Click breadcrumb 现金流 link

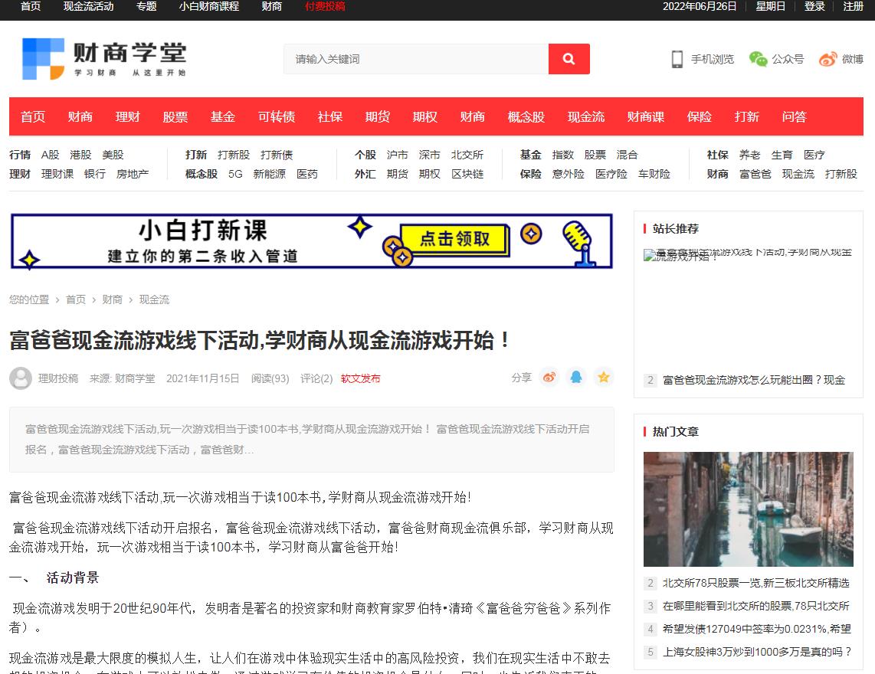(154, 299)
